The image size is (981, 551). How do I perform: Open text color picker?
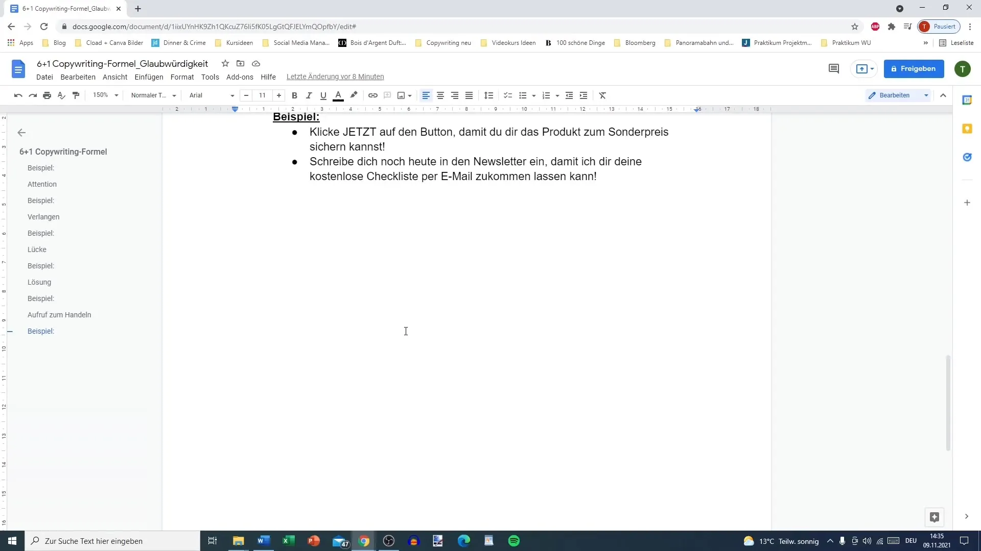[x=338, y=95]
